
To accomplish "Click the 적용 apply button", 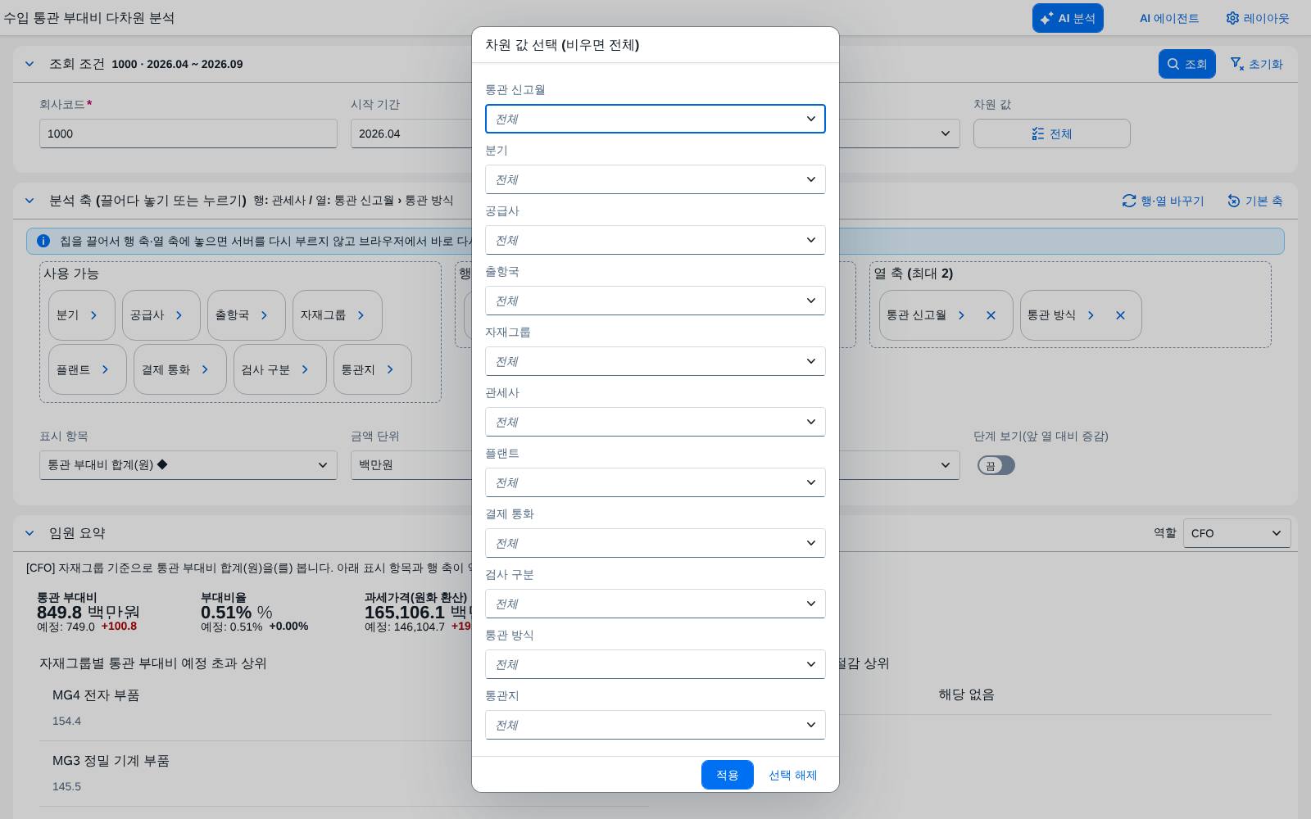I will tap(728, 775).
